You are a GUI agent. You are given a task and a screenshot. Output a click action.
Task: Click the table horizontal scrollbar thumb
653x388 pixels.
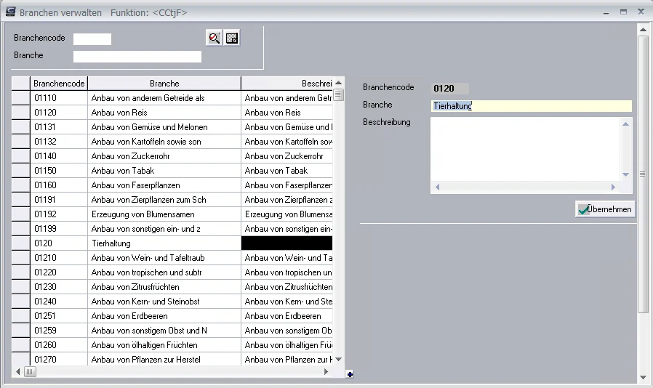pyautogui.click(x=30, y=371)
